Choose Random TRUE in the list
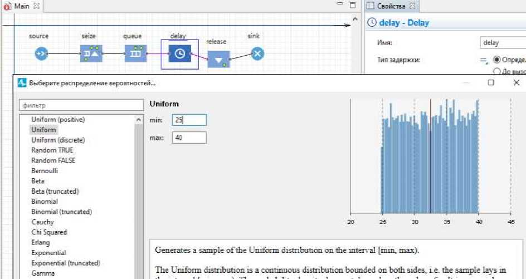The image size is (526, 279). [x=52, y=150]
